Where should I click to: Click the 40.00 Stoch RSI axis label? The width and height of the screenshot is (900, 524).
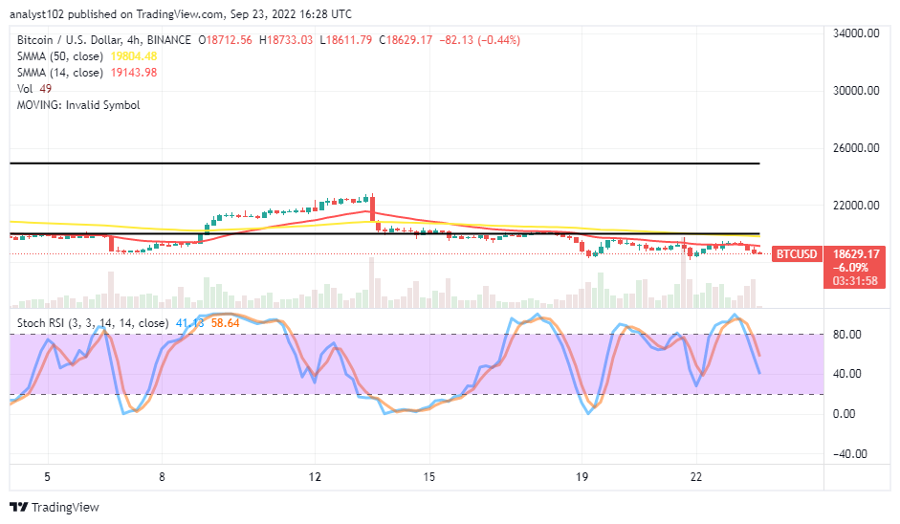846,374
